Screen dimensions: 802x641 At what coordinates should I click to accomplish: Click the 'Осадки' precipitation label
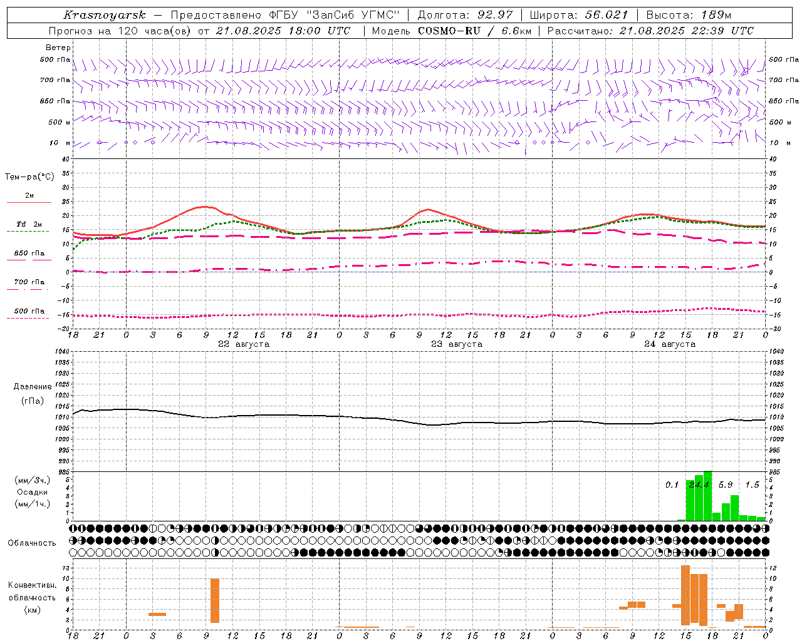(x=33, y=493)
